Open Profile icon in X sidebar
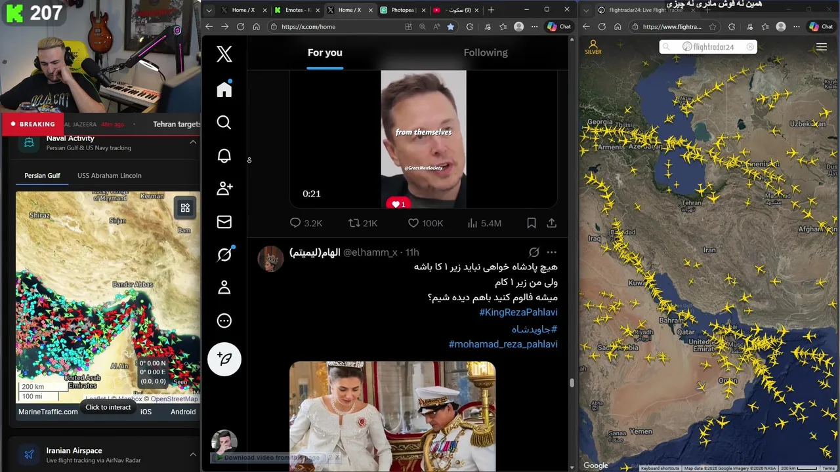Viewport: 840px width, 472px height. coord(224,287)
